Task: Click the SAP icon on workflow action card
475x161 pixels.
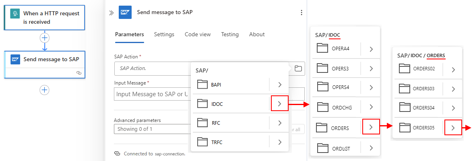Action: click(16, 59)
